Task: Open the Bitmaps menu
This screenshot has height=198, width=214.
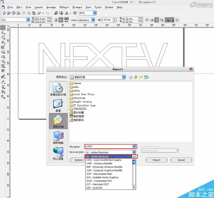Action: tap(77, 7)
